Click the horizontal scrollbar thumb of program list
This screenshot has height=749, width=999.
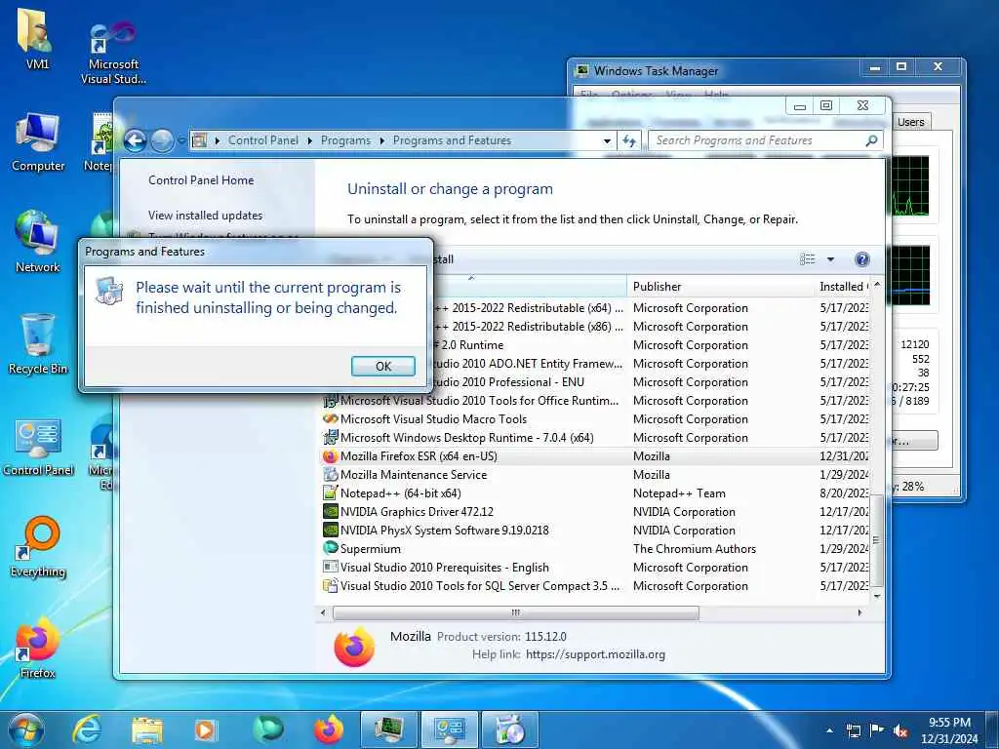[515, 612]
